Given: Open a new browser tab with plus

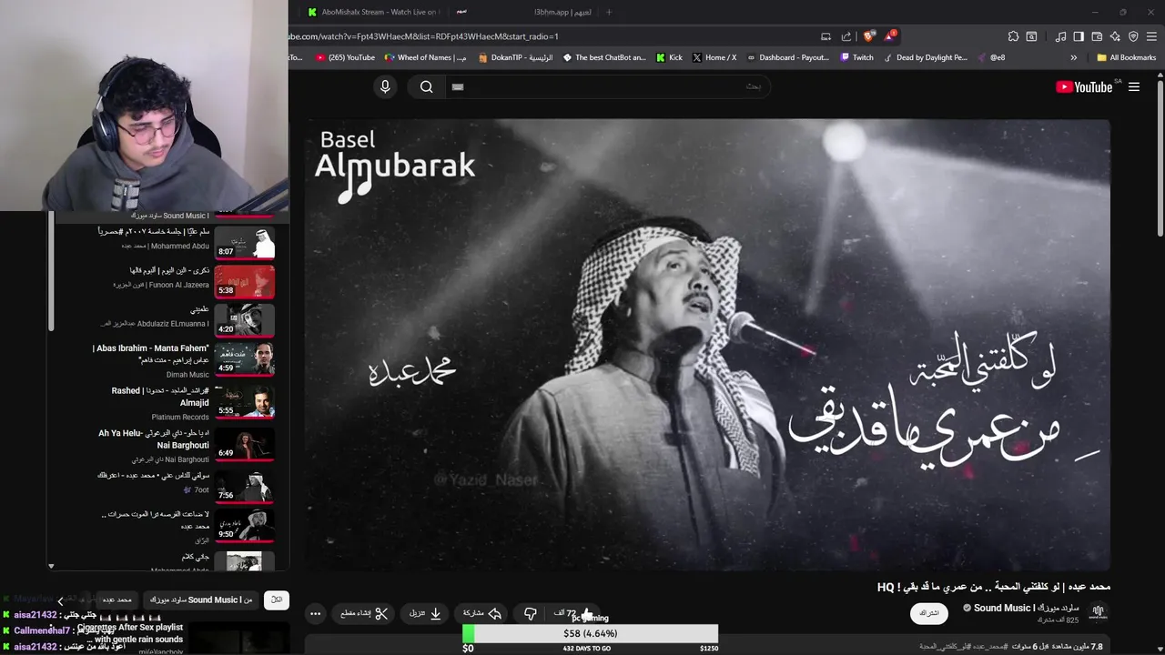Looking at the screenshot, I should pos(609,12).
